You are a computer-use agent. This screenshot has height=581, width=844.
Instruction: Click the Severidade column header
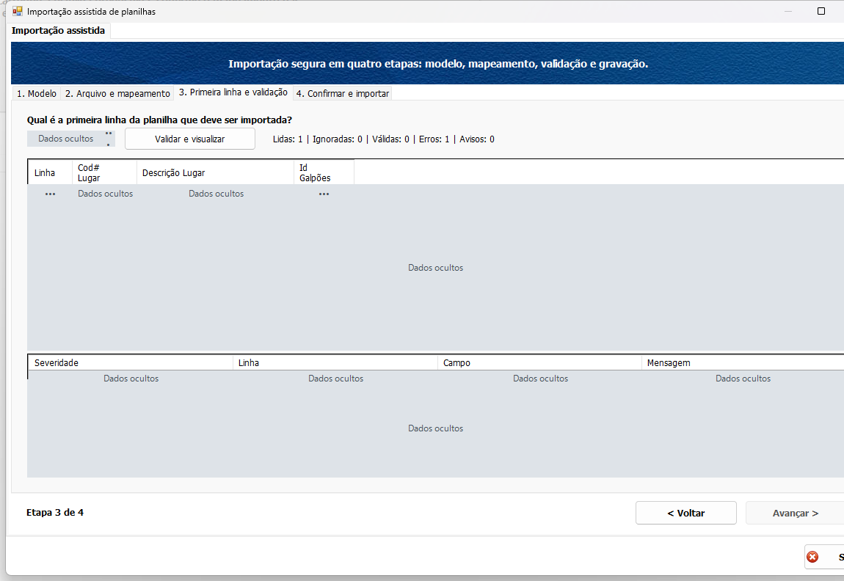point(130,362)
